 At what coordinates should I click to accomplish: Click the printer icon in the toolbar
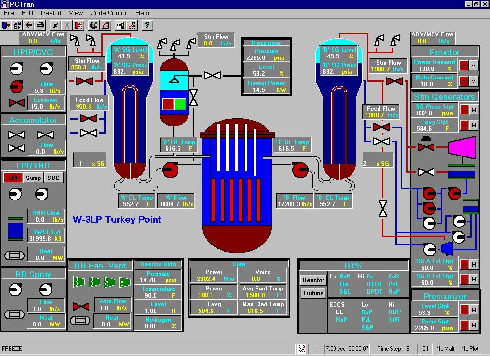[41, 25]
